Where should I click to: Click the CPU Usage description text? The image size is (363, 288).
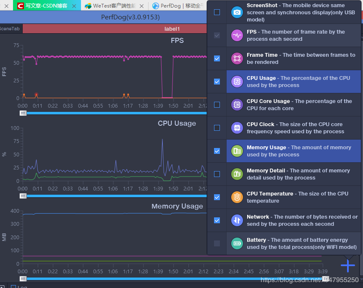point(298,82)
